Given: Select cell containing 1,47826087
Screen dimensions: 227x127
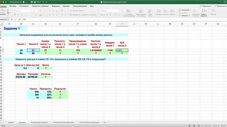Looking at the screenshot, I should click(96, 50).
